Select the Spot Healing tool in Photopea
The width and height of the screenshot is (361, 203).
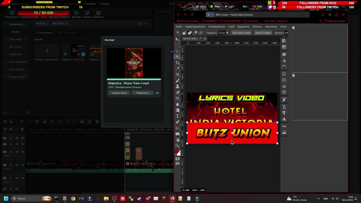(x=177, y=75)
